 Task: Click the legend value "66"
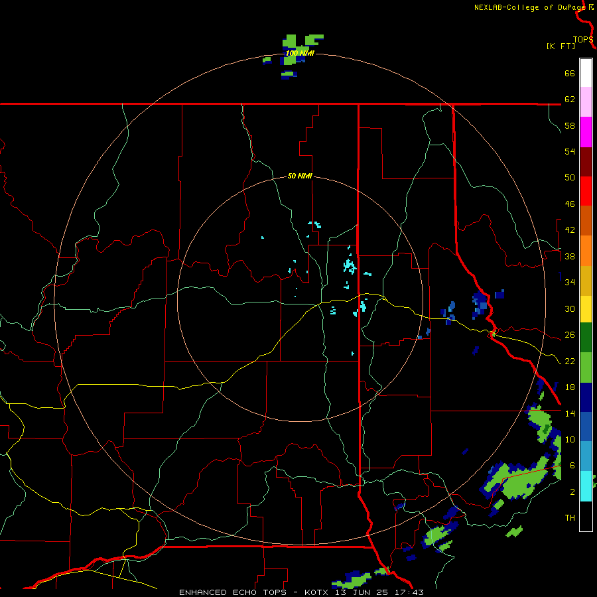(x=570, y=74)
